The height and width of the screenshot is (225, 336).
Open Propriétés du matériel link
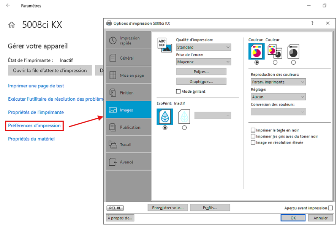click(31, 139)
